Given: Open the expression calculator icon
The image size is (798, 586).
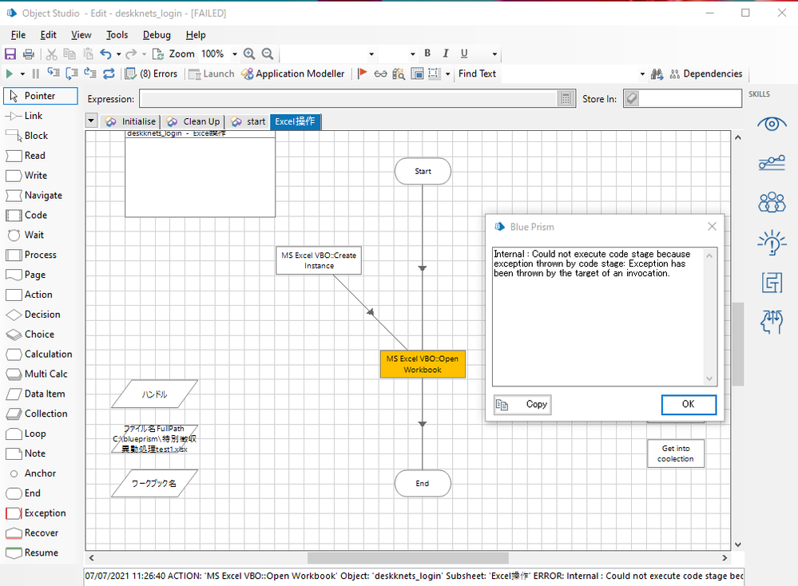Looking at the screenshot, I should [566, 99].
